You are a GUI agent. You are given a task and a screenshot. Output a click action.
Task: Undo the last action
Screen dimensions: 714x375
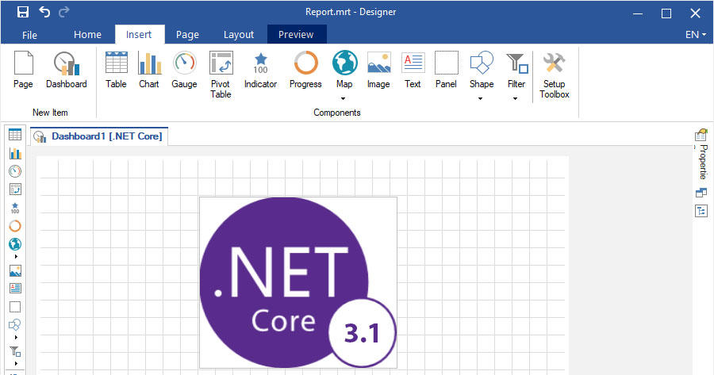pyautogui.click(x=44, y=12)
